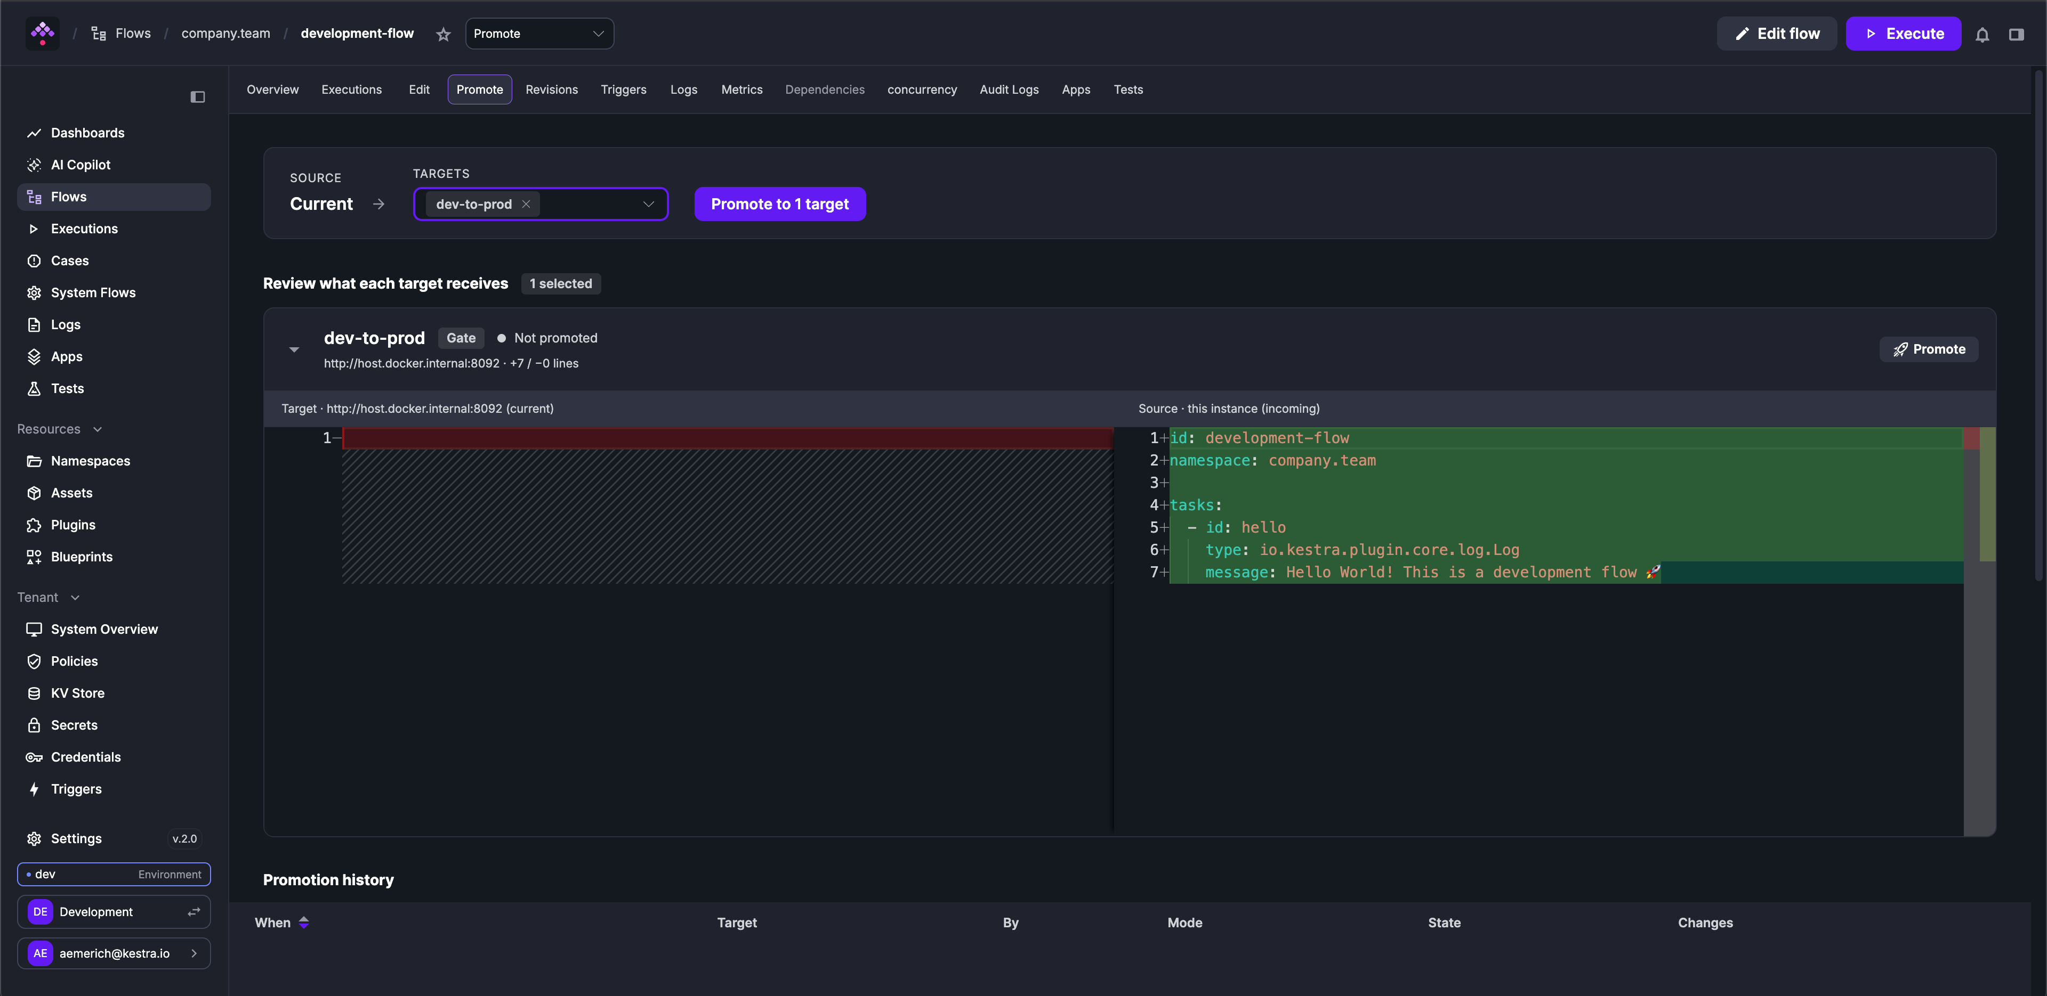The image size is (2047, 996).
Task: Execute the flow
Action: click(1903, 34)
